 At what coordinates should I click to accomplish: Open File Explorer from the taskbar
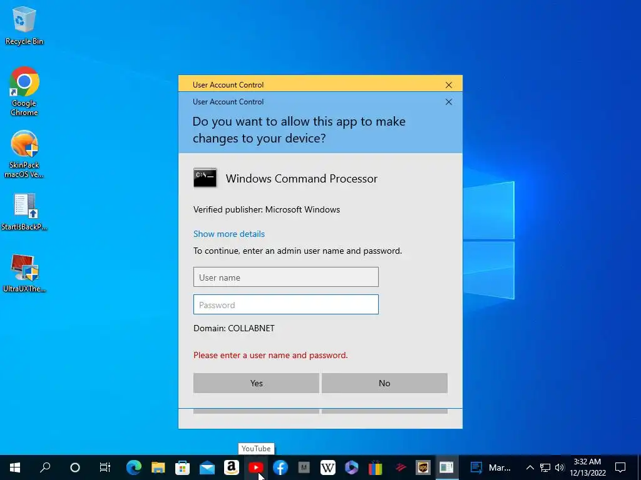tap(158, 467)
